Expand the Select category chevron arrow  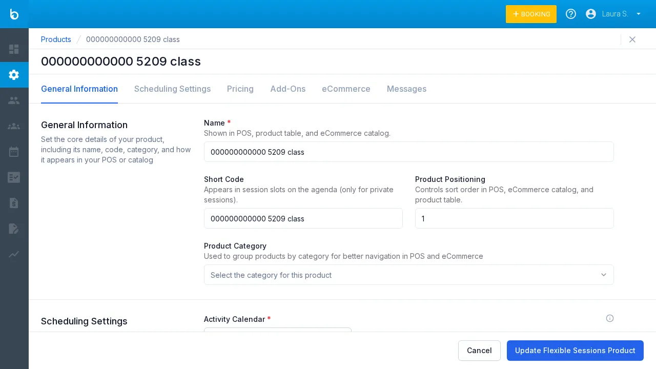(604, 275)
